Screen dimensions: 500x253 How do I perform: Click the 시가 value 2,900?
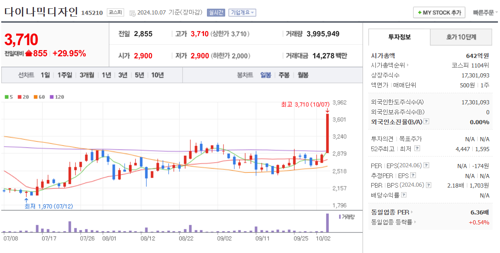pos(143,55)
